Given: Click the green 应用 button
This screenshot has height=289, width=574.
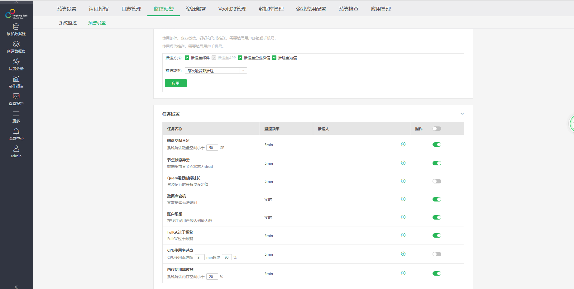Looking at the screenshot, I should coord(176,83).
